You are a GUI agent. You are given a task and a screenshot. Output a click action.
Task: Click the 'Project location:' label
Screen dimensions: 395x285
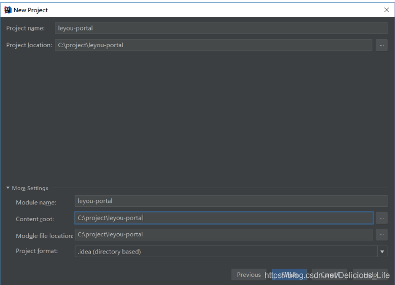pos(29,45)
